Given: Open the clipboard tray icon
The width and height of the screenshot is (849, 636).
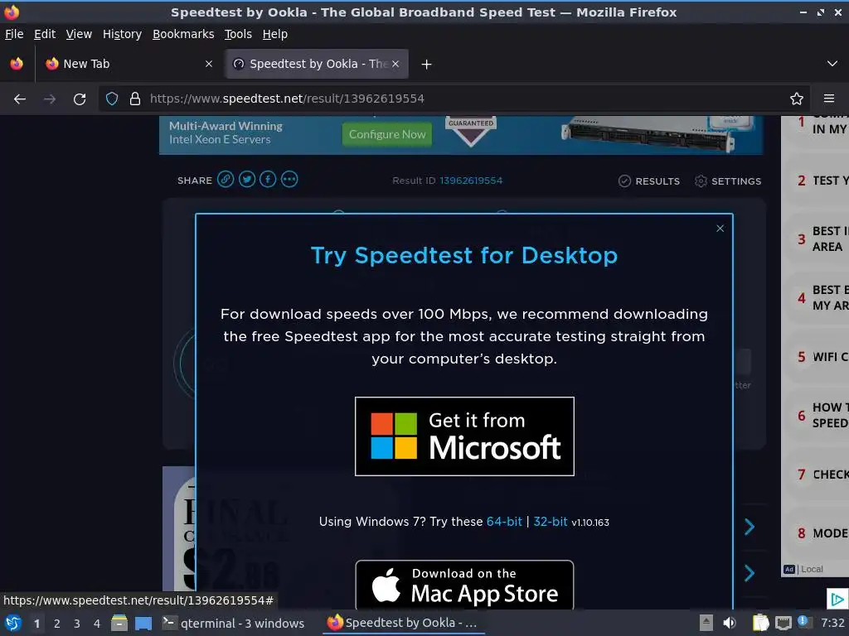Looking at the screenshot, I should [x=761, y=623].
